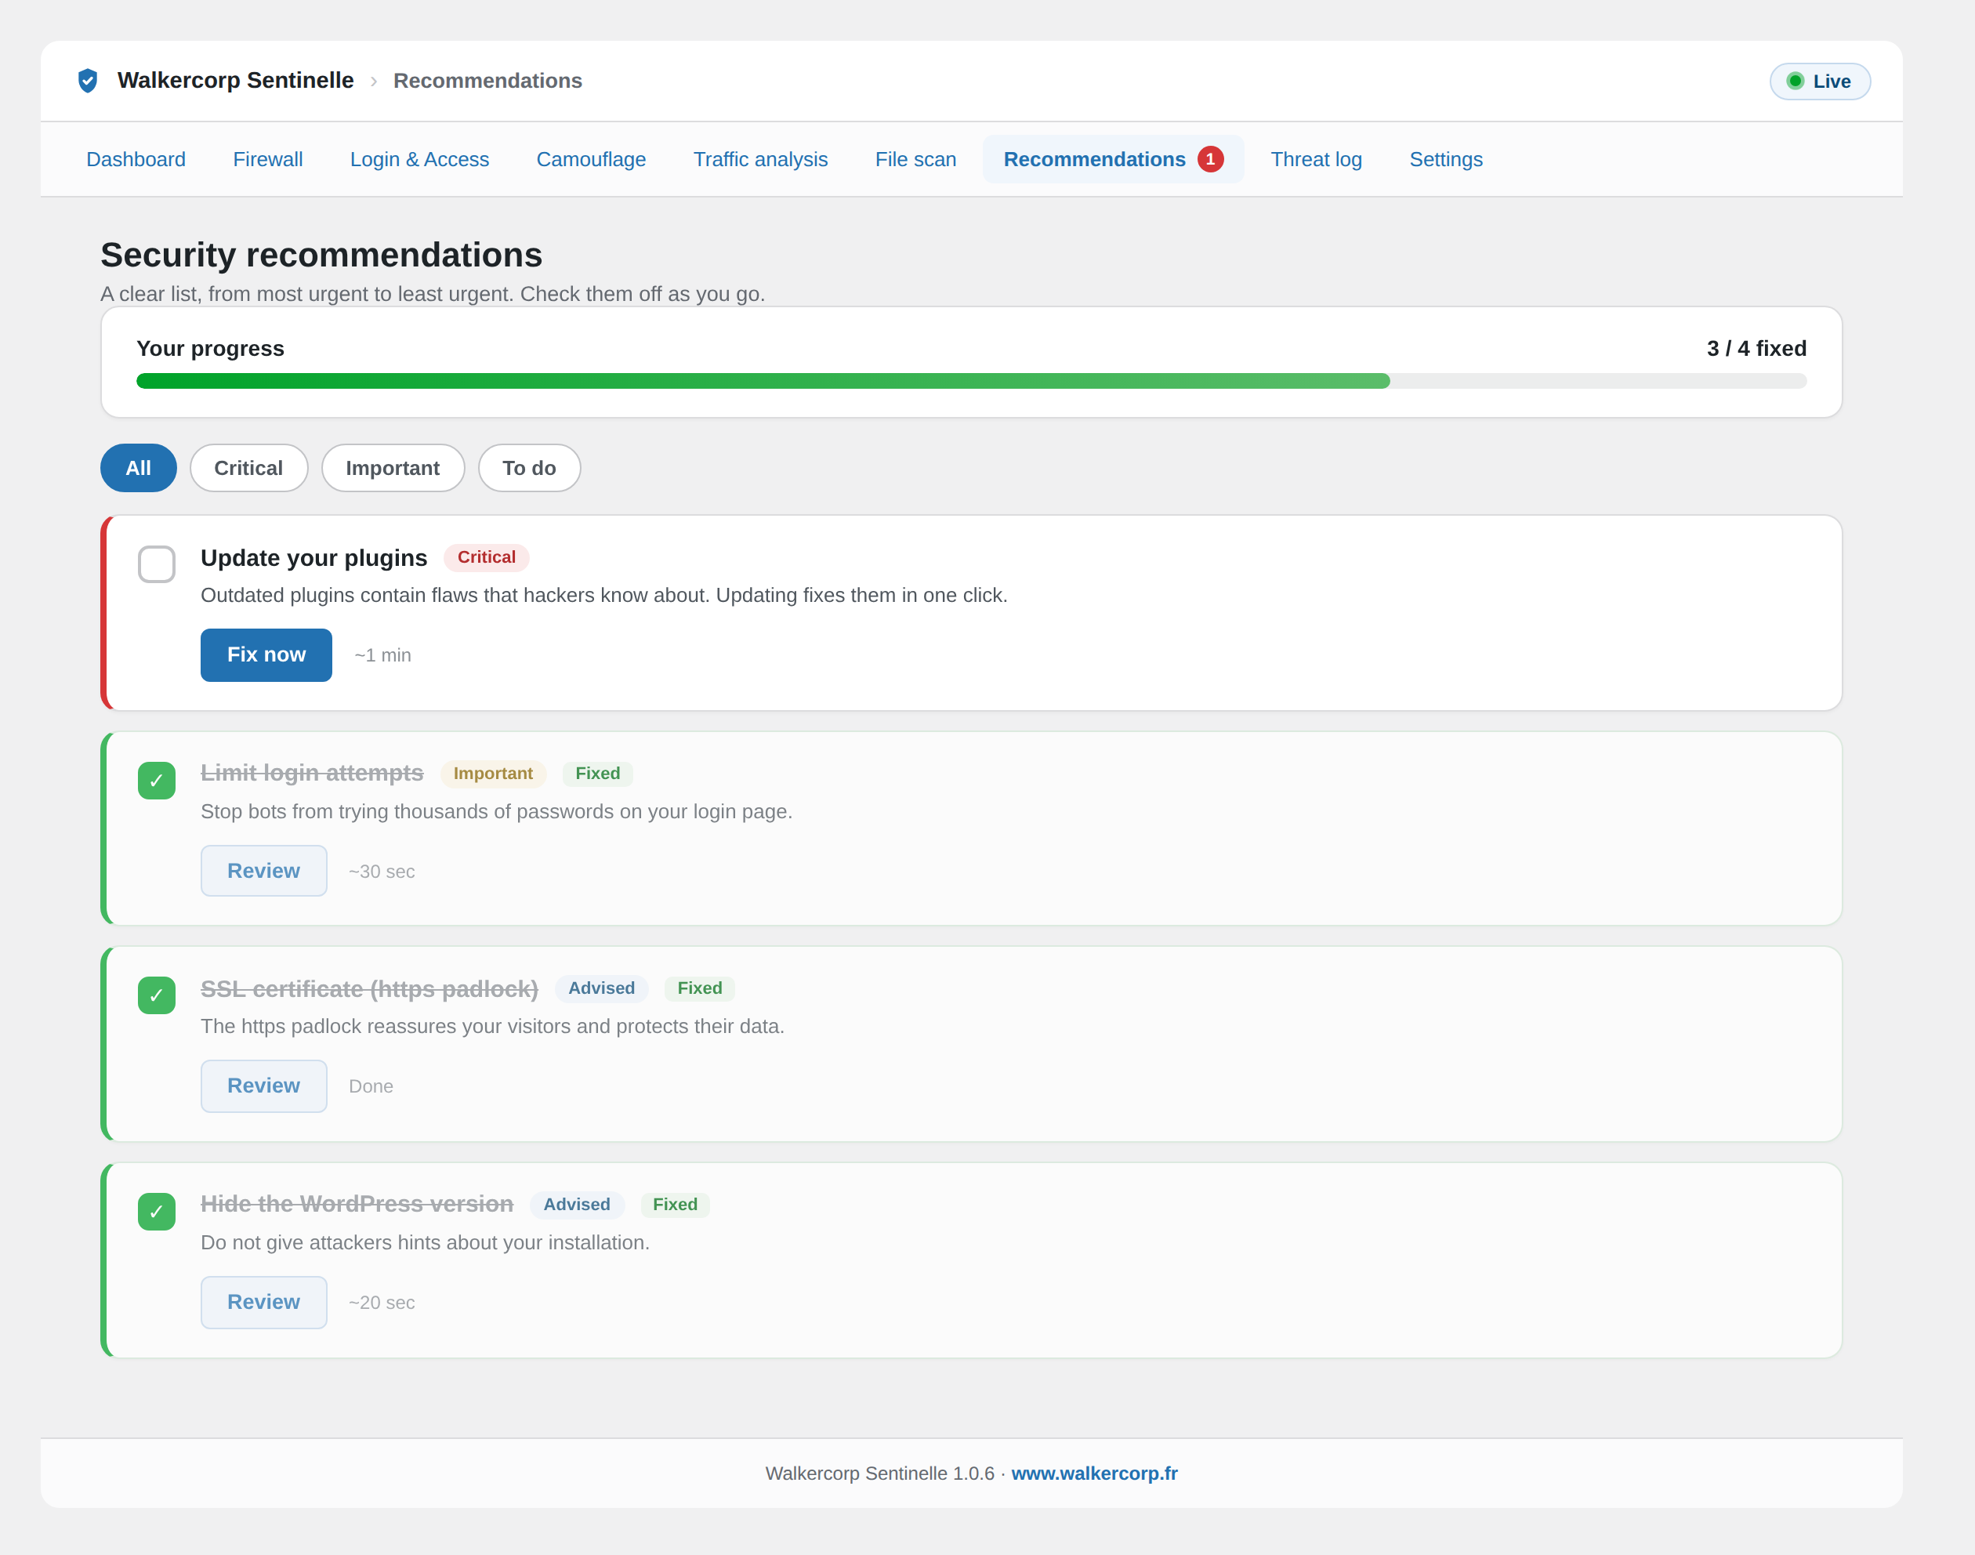Click the 'Your progress' label

pos(210,349)
